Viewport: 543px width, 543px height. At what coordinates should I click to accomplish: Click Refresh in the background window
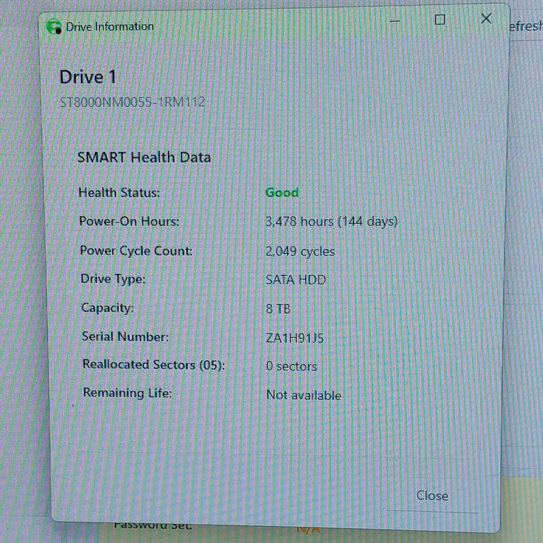pos(526,26)
